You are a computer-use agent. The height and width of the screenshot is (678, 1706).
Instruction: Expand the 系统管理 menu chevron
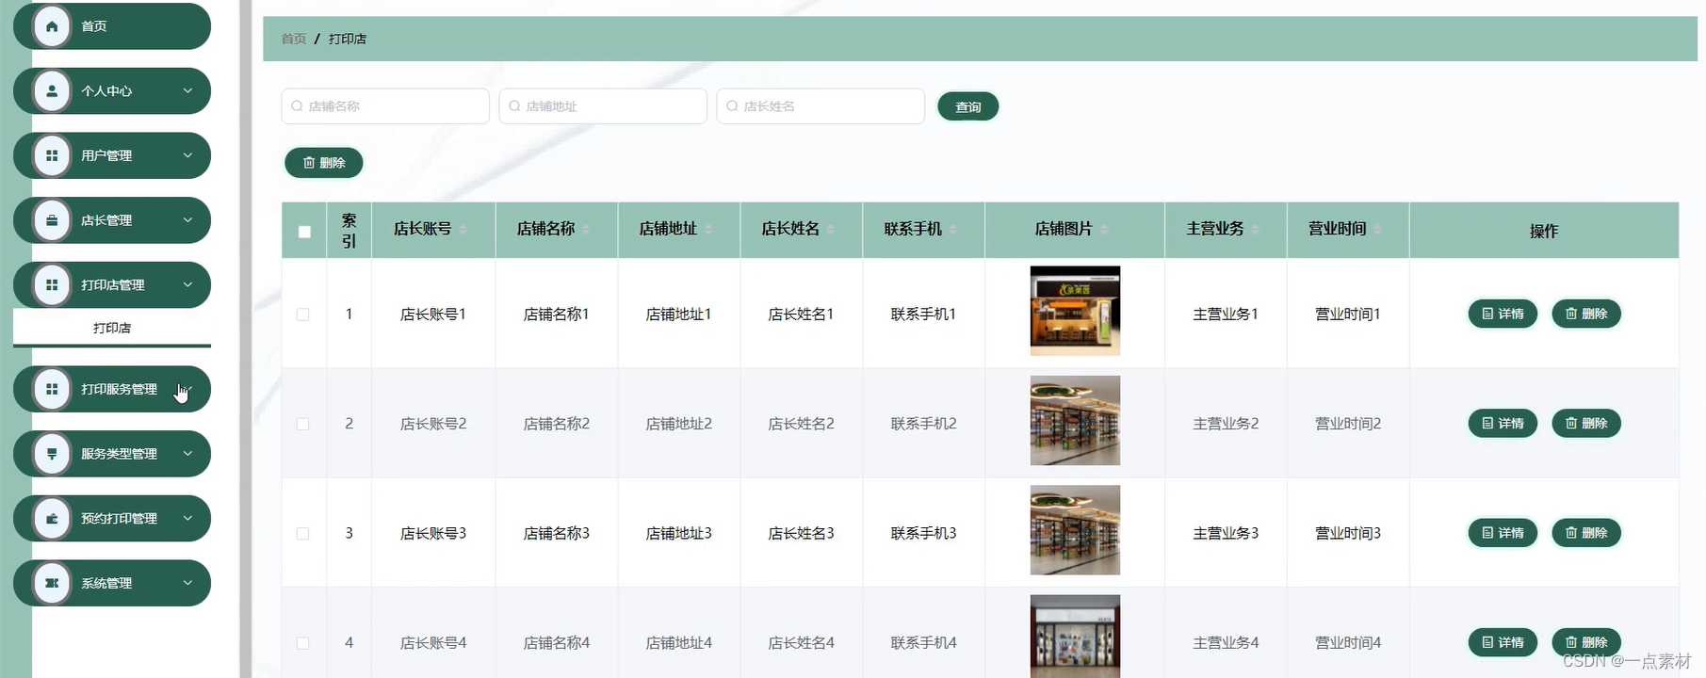187,583
